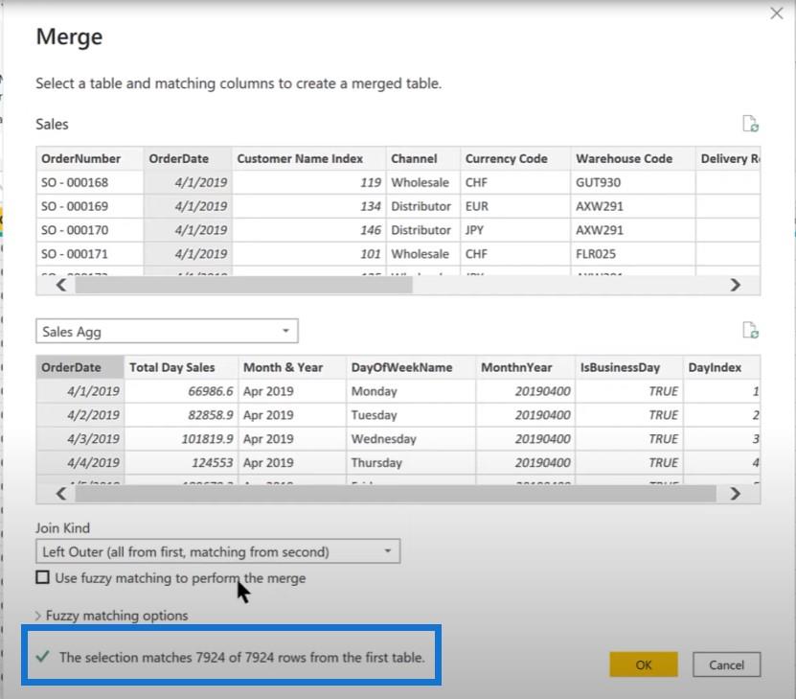Click warehouse code cell FLR025
Viewport: 796px width, 699px height.
coord(632,254)
